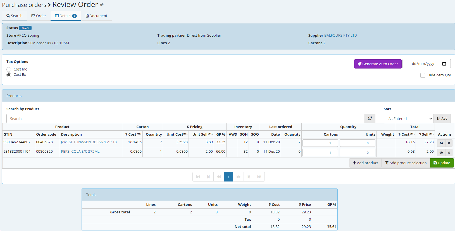The width and height of the screenshot is (455, 231).
Task: View details eye icon for PEPSI COLA row
Action: (441, 153)
